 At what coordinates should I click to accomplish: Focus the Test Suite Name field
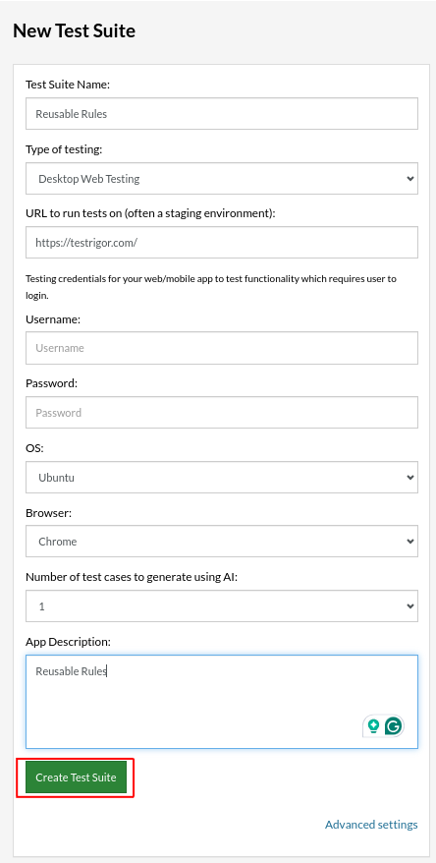[222, 114]
